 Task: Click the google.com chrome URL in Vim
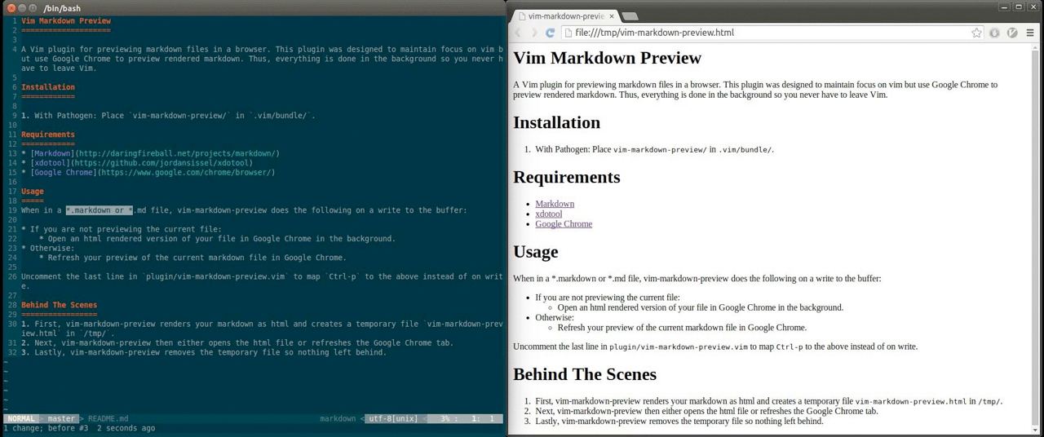click(185, 173)
